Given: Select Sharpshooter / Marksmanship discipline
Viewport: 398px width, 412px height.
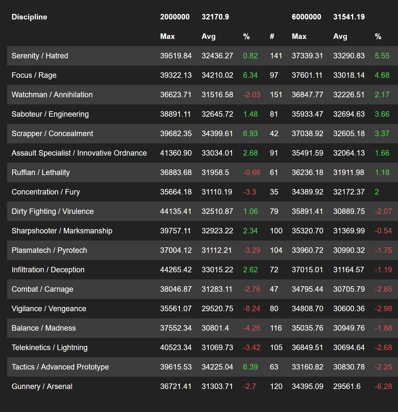Looking at the screenshot, I should coord(62,231).
